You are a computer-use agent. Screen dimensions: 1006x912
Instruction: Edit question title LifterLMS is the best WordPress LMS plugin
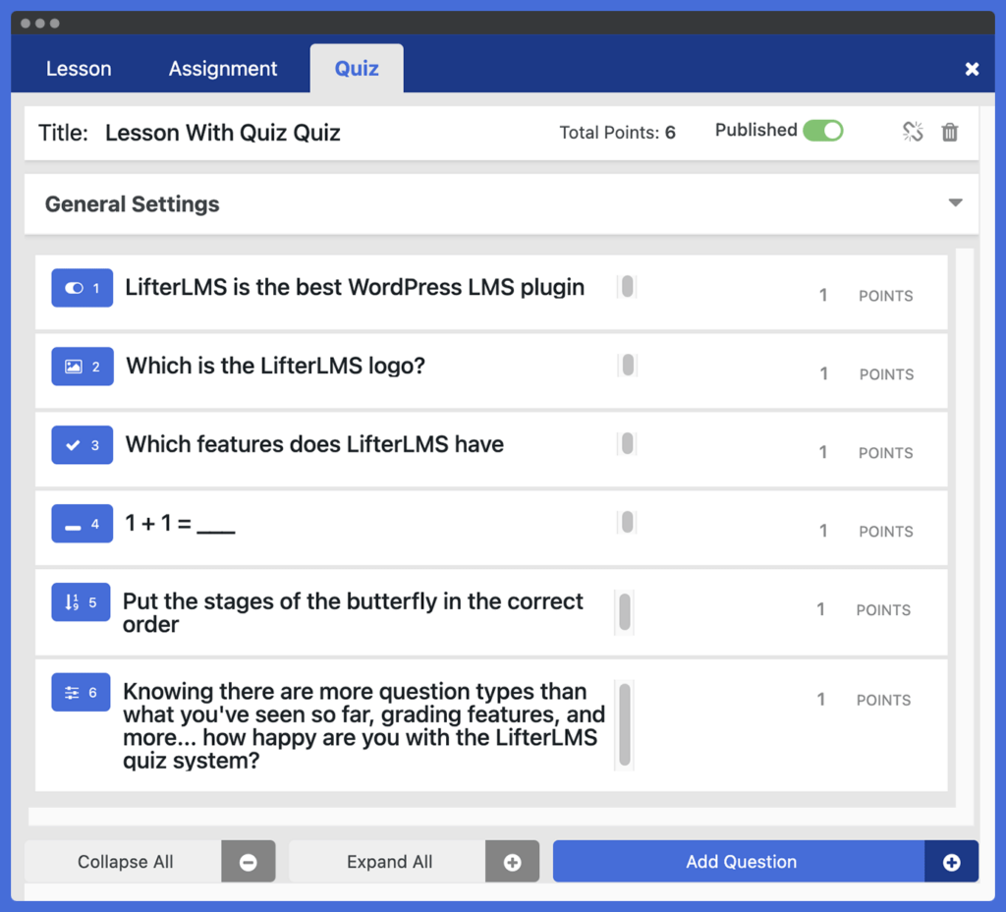click(x=355, y=288)
